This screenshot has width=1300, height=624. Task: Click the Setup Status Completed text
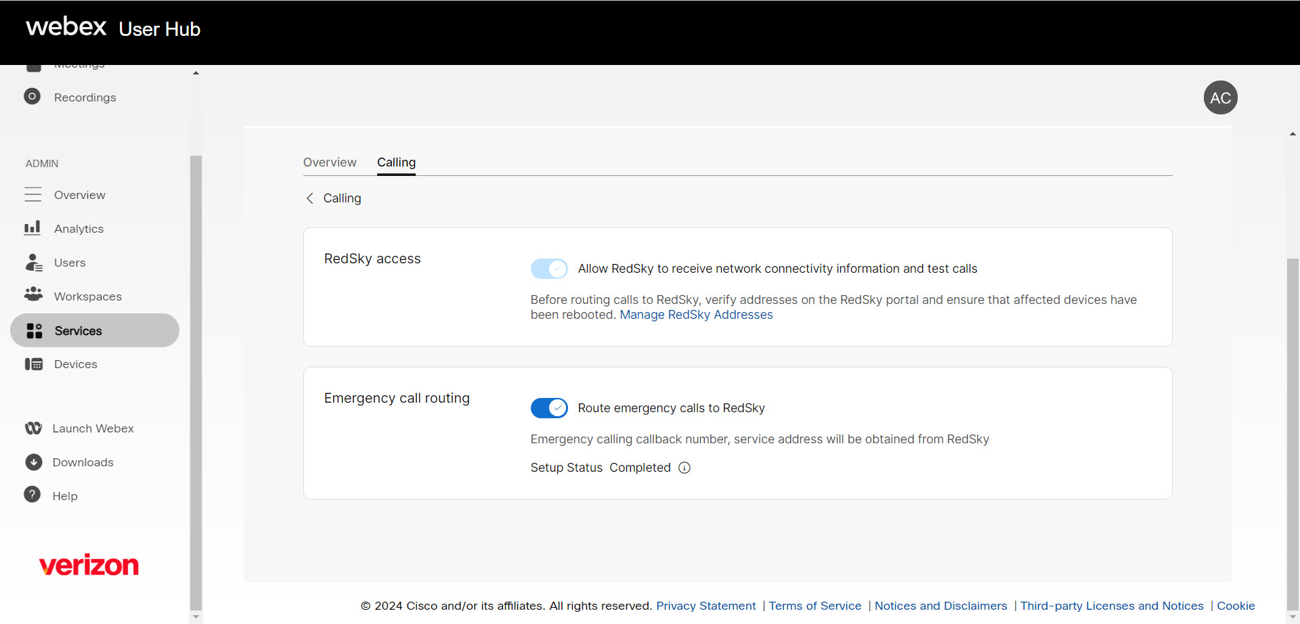coord(601,468)
